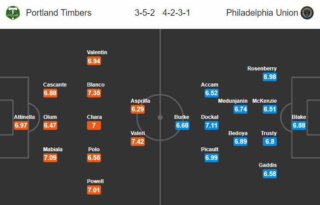Viewport: 320px width, 205px height.
Task: Click the Philadelphia Union crest icon
Action: click(307, 13)
